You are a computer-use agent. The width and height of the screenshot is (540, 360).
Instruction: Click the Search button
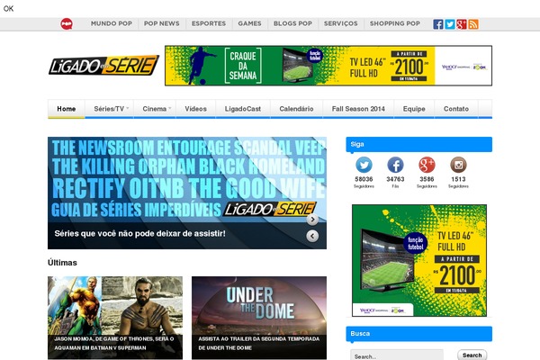pyautogui.click(x=472, y=355)
